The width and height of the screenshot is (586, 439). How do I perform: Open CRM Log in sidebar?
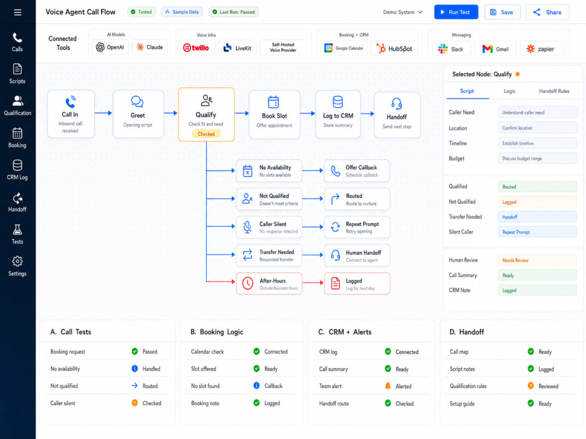[17, 170]
